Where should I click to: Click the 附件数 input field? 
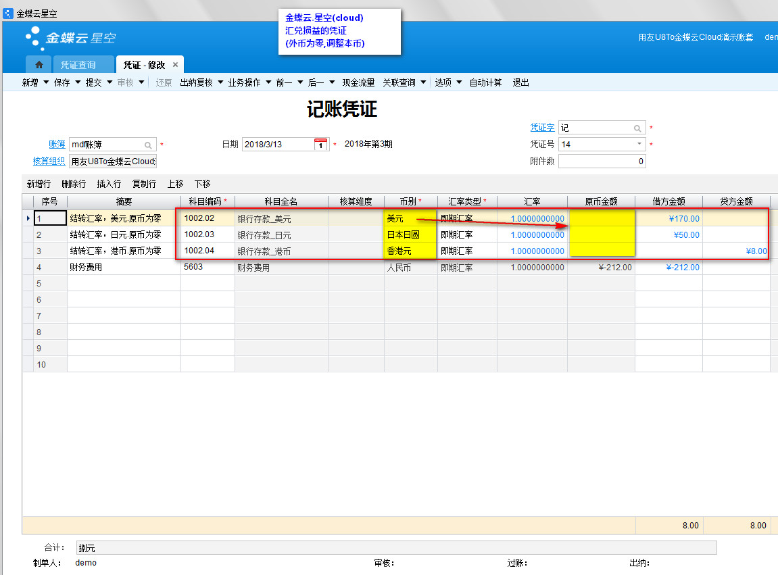point(602,161)
